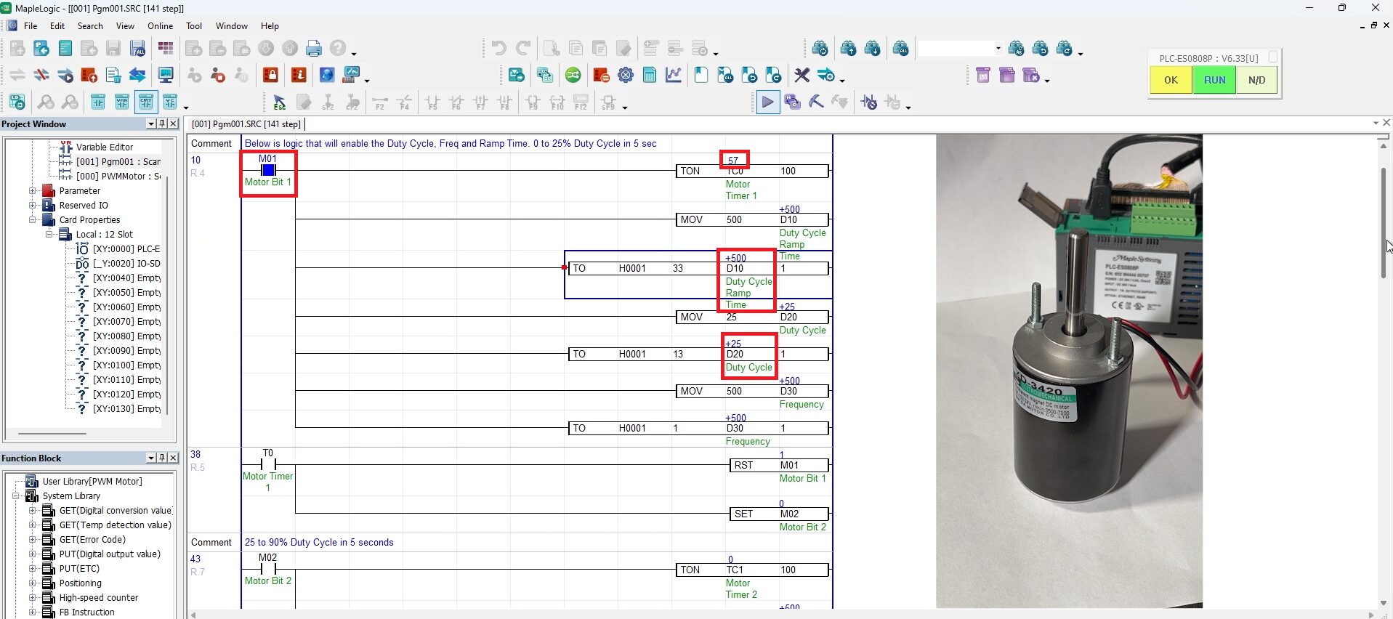Toggle the M01 Motor Bit 1 contact

coord(268,170)
